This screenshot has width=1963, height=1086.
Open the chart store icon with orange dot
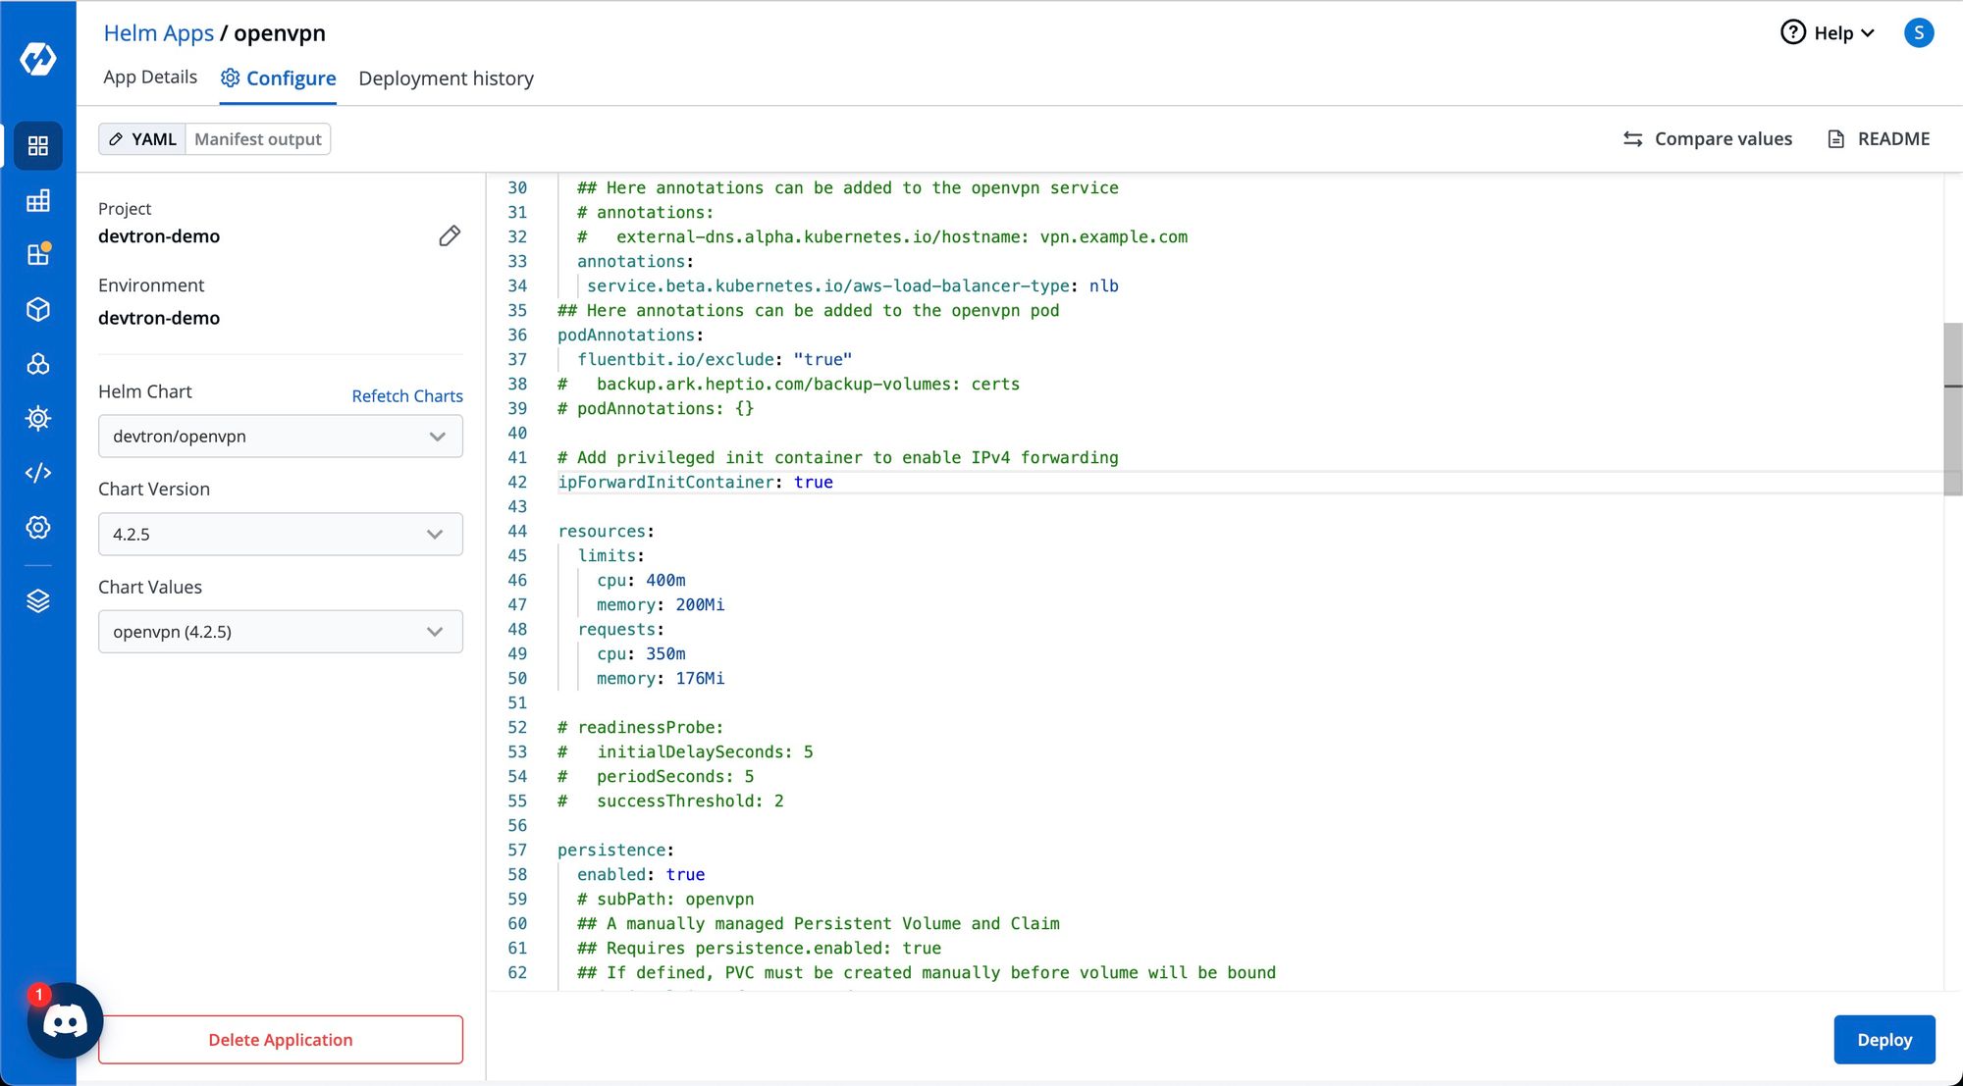pyautogui.click(x=38, y=254)
